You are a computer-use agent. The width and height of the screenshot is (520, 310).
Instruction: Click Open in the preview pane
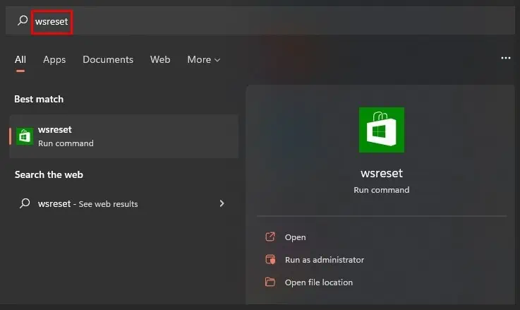[295, 237]
